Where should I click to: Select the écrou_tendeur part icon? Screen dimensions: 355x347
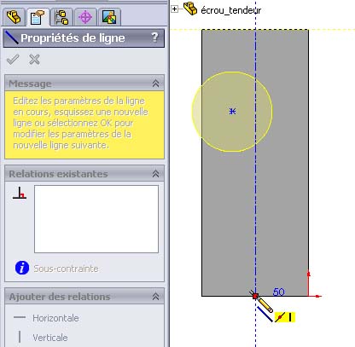click(x=190, y=9)
